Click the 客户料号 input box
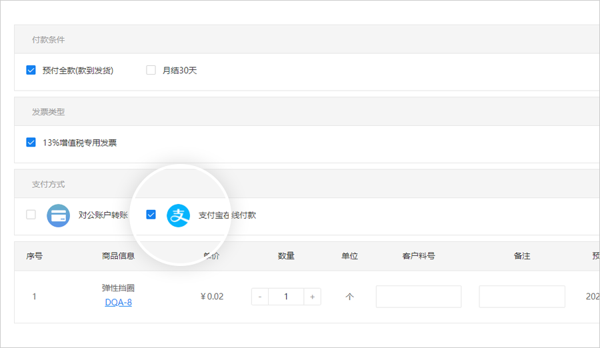This screenshot has width=600, height=348. pyautogui.click(x=418, y=297)
